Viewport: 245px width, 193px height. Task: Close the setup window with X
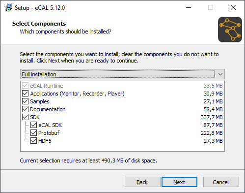point(233,7)
